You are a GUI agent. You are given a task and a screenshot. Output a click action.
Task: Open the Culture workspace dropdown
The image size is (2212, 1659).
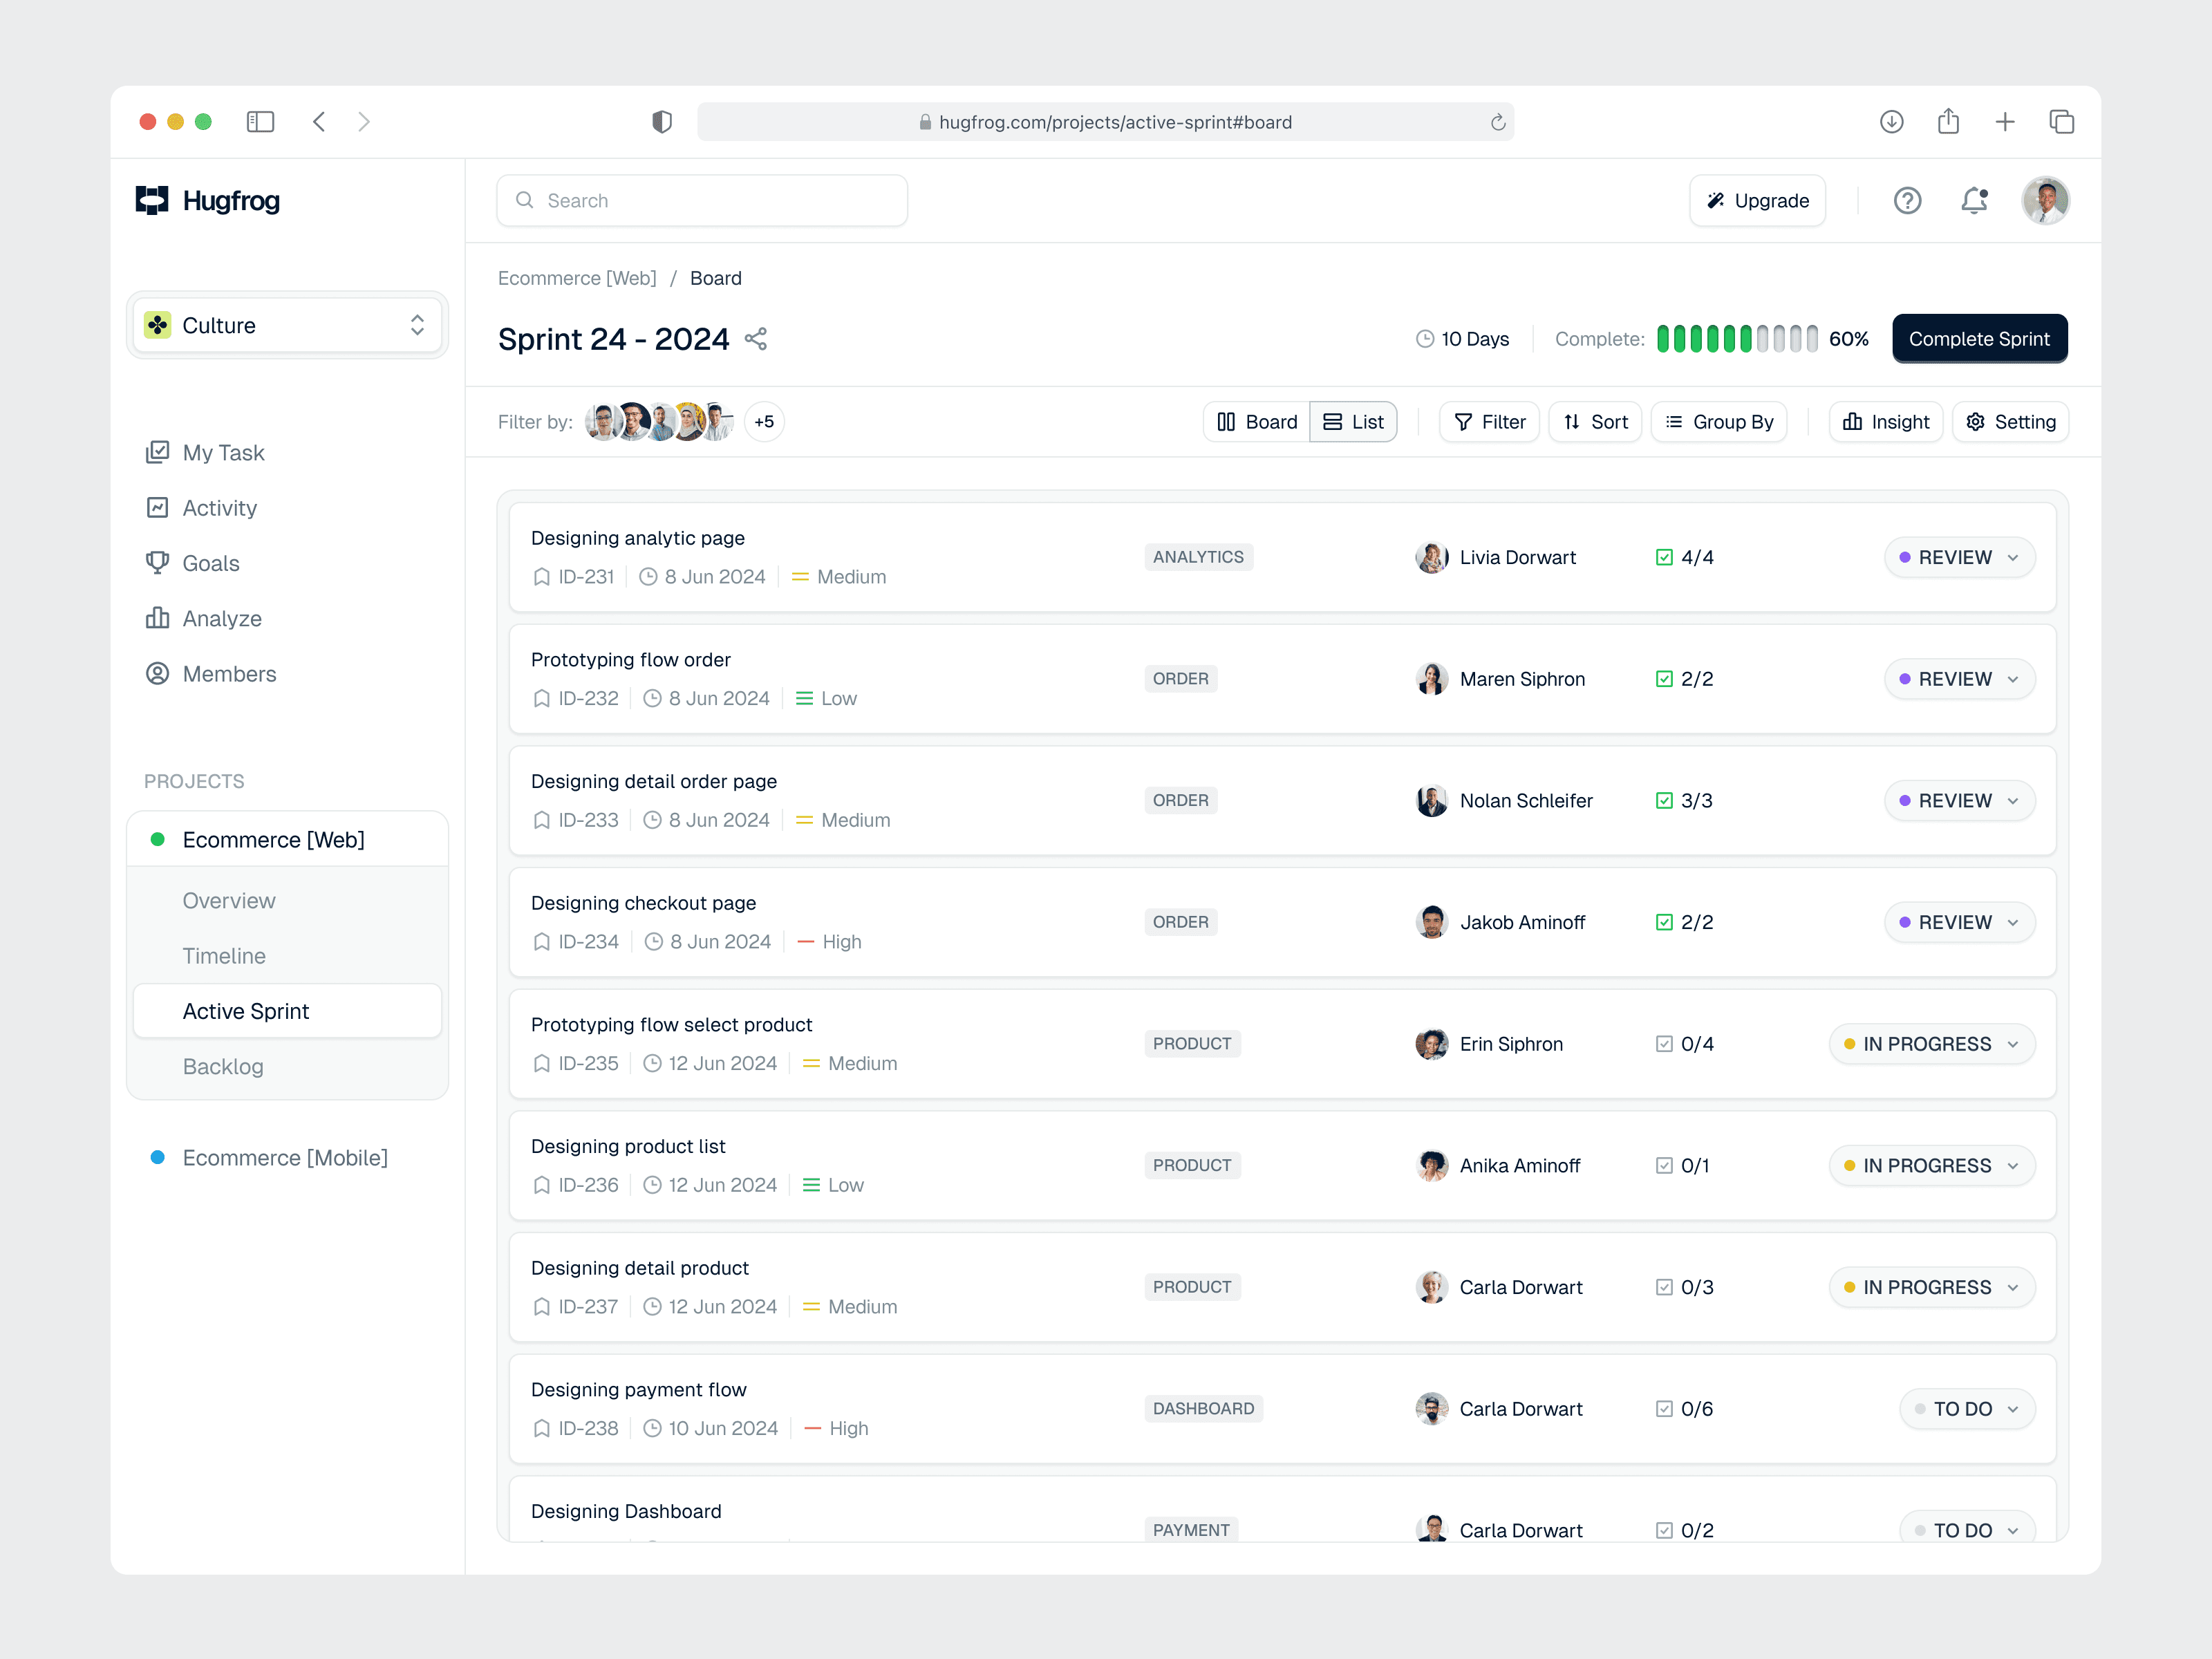[x=287, y=325]
